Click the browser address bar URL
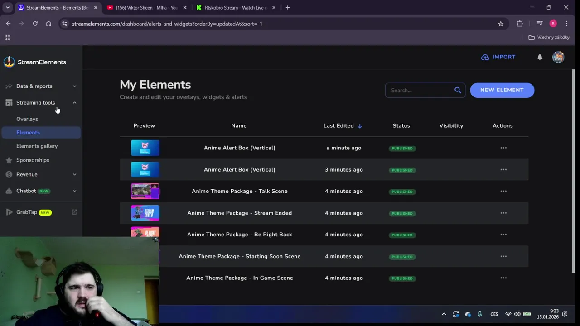Image resolution: width=580 pixels, height=326 pixels. pyautogui.click(x=167, y=24)
